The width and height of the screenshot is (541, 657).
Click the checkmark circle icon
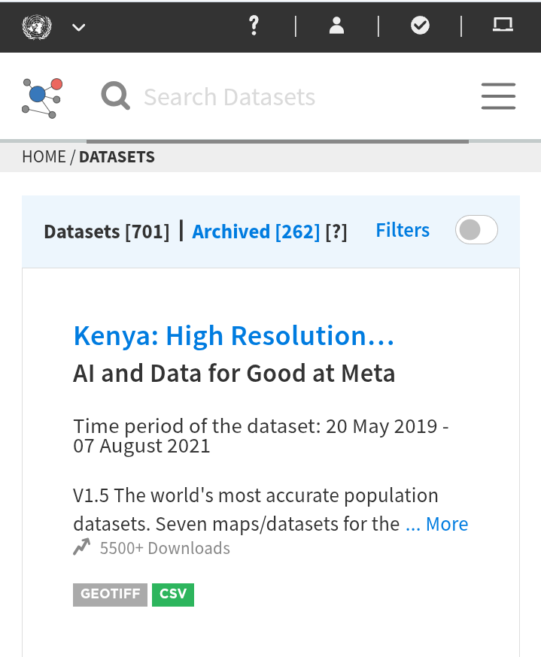click(x=420, y=26)
